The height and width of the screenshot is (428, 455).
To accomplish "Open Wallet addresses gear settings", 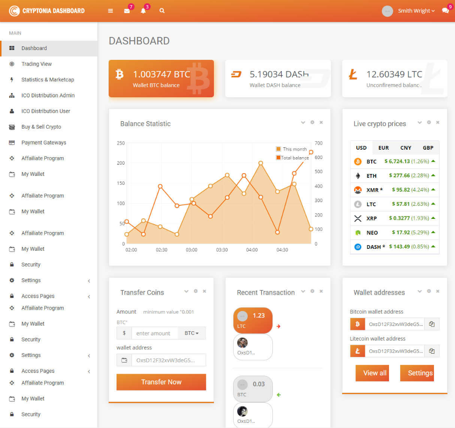I will pos(429,291).
